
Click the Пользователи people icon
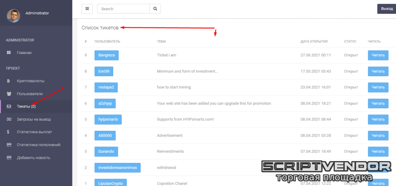click(x=9, y=94)
